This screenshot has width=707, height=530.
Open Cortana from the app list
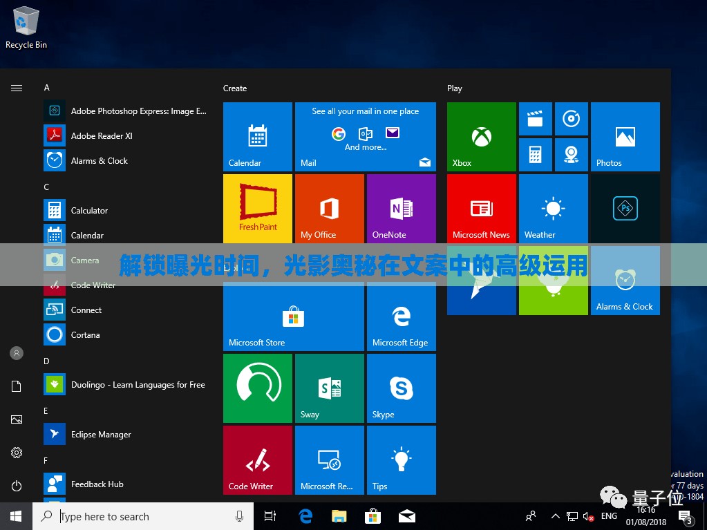pos(125,335)
